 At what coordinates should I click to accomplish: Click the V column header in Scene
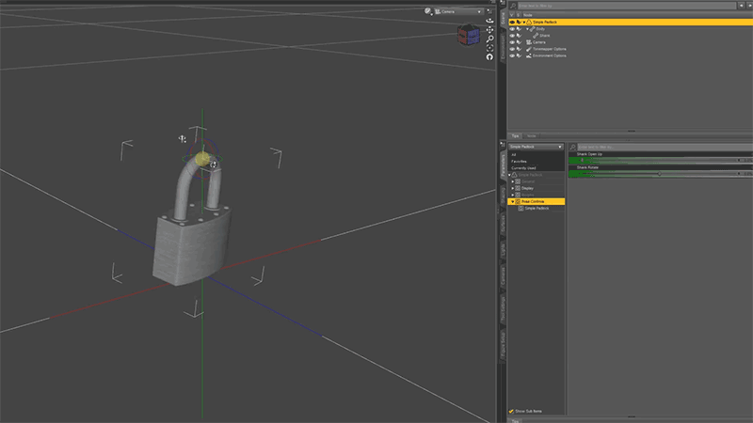coord(511,15)
